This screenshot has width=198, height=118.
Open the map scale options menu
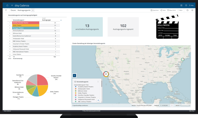[172, 106]
